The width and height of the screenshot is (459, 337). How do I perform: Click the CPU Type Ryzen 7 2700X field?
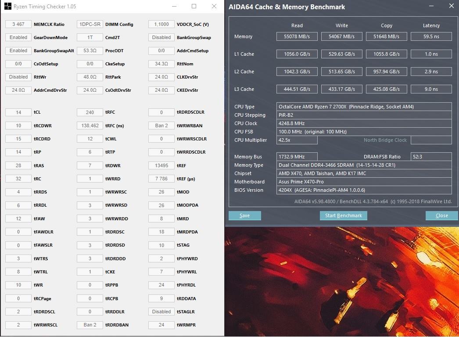364,107
